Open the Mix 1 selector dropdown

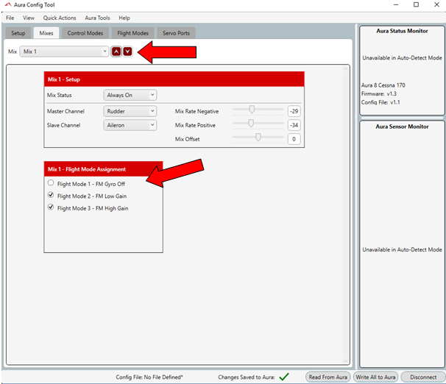pos(65,51)
